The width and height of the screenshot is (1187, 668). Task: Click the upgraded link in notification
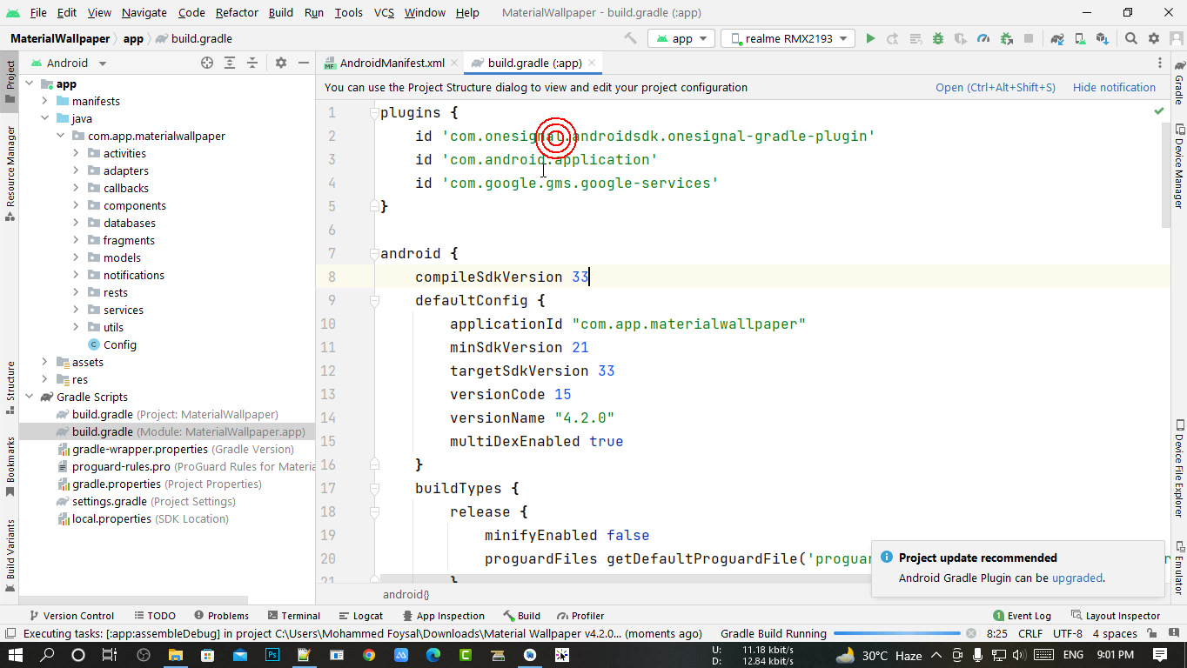pyautogui.click(x=1076, y=578)
